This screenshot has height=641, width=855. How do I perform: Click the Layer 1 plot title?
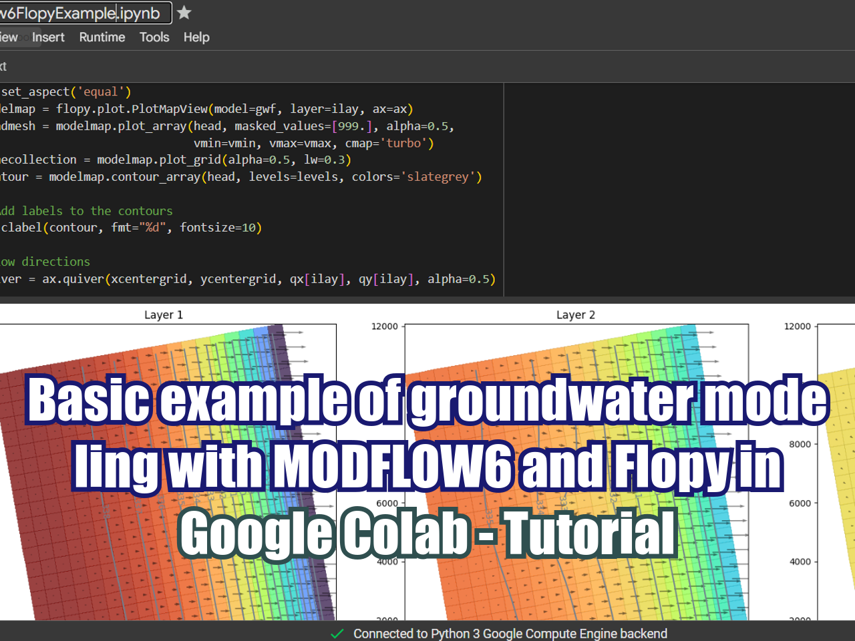(x=163, y=314)
